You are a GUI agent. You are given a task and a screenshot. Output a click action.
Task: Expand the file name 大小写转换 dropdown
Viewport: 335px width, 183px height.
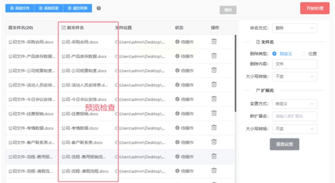point(294,77)
